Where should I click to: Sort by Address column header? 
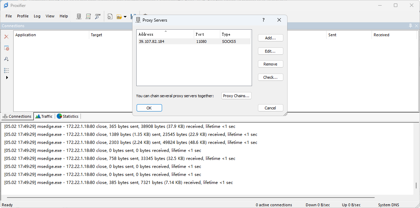coord(165,34)
